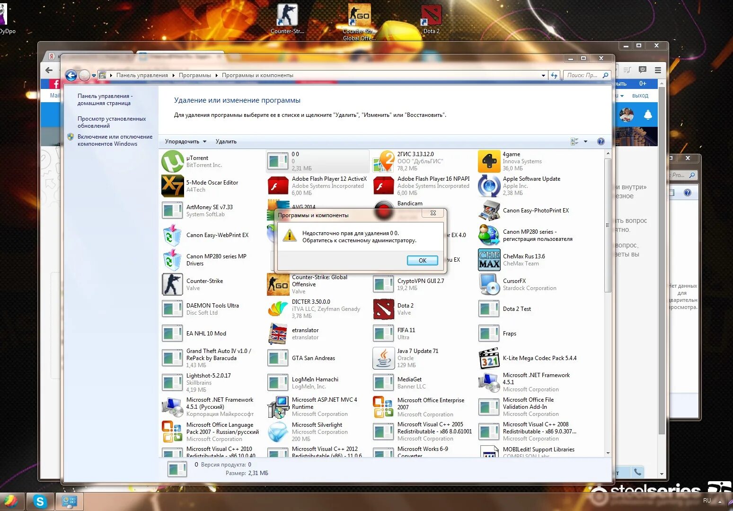The width and height of the screenshot is (733, 511).
Task: Select the 2ГИС 3.13.12.0 icon
Action: coord(383,161)
